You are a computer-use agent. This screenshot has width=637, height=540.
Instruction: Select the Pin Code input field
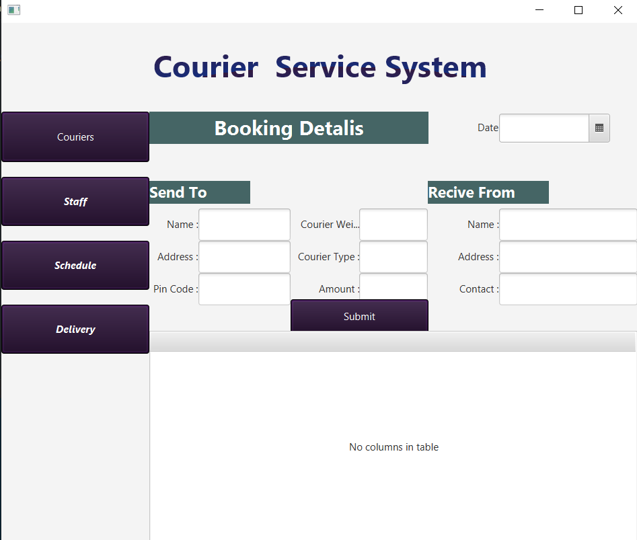point(244,288)
